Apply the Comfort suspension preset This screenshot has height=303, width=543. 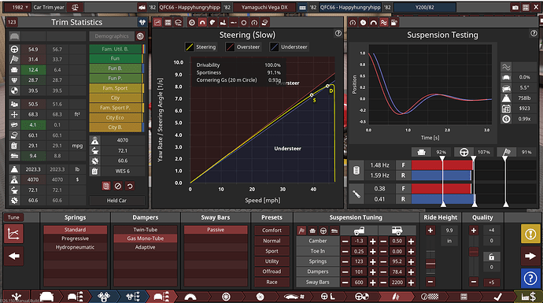[271, 231]
